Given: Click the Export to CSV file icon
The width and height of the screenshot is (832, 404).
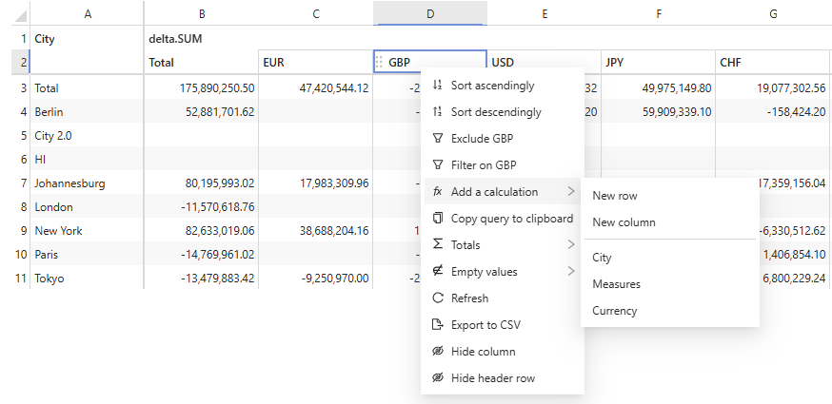Looking at the screenshot, I should (437, 324).
